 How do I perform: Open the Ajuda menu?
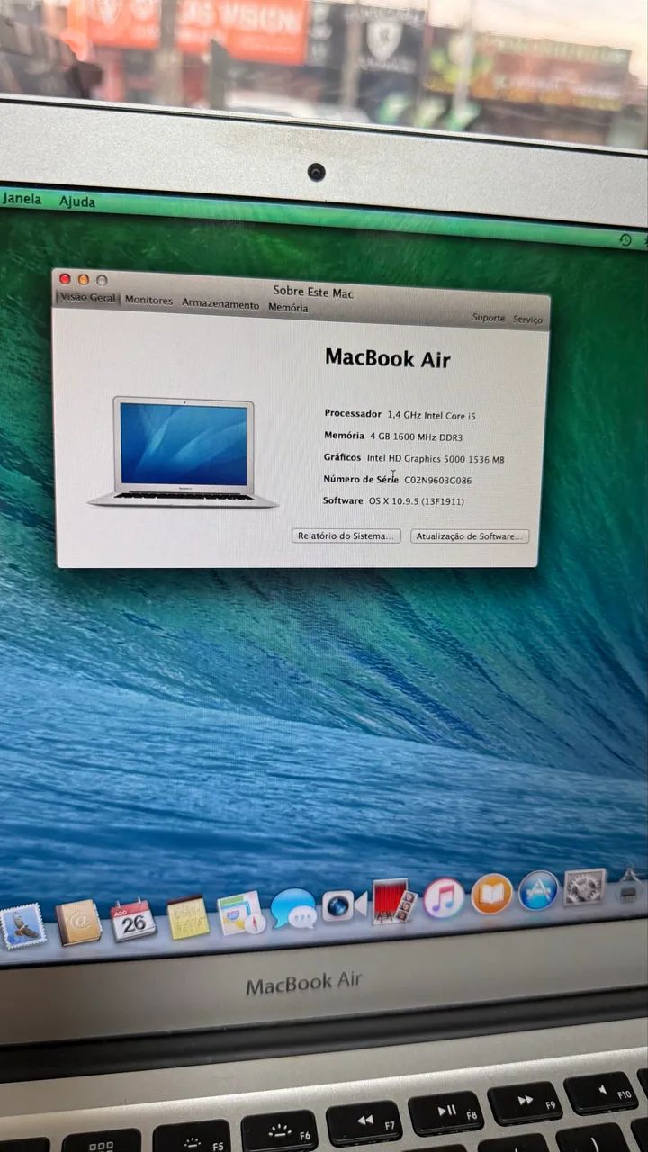click(x=77, y=202)
